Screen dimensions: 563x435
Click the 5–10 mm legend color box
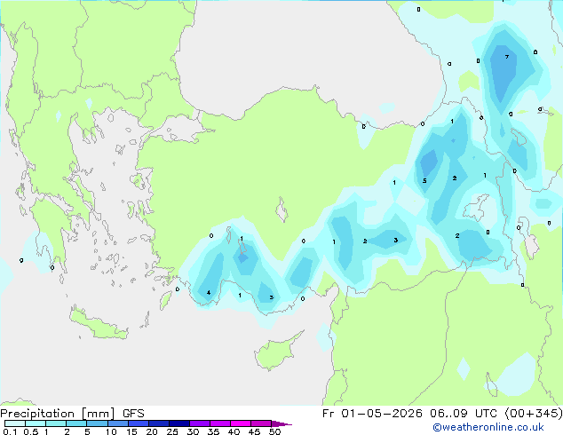[98, 423]
